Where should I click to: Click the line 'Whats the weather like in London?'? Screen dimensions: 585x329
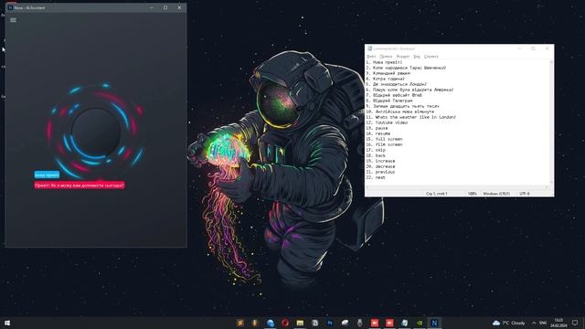tap(410, 117)
